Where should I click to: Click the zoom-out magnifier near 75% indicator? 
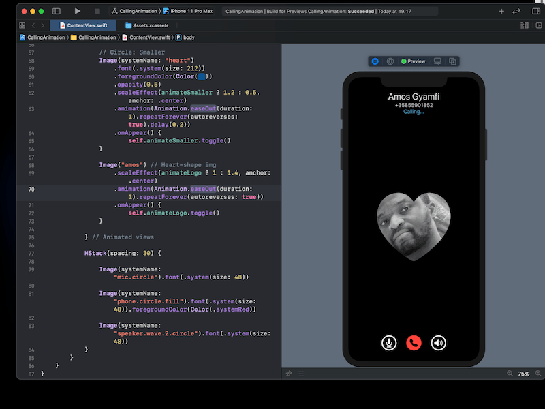click(511, 374)
